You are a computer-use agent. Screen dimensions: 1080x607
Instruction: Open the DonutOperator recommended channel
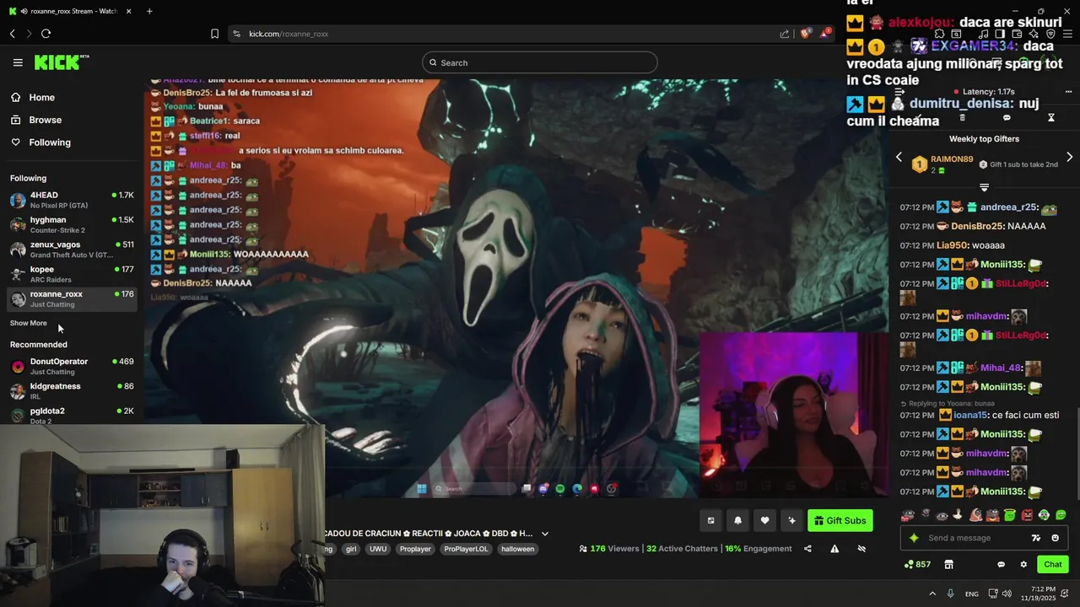click(x=72, y=366)
